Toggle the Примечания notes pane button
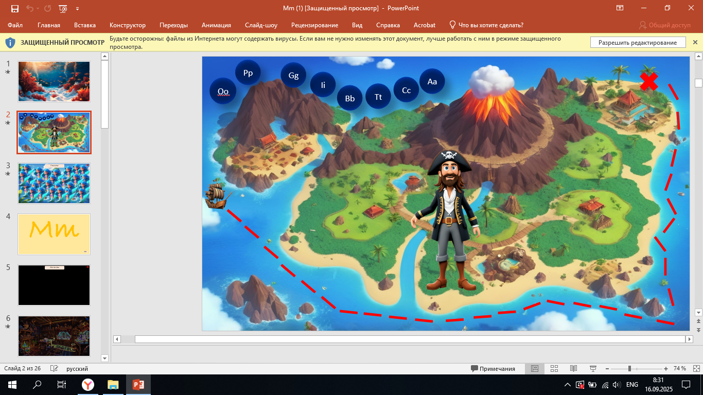The height and width of the screenshot is (395, 703). click(493, 369)
